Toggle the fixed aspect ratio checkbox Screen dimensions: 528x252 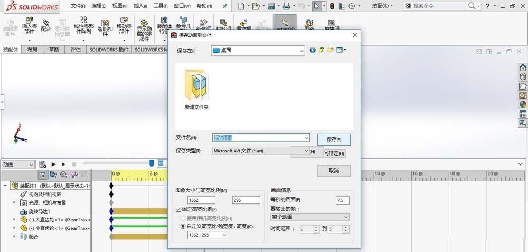pos(178,209)
